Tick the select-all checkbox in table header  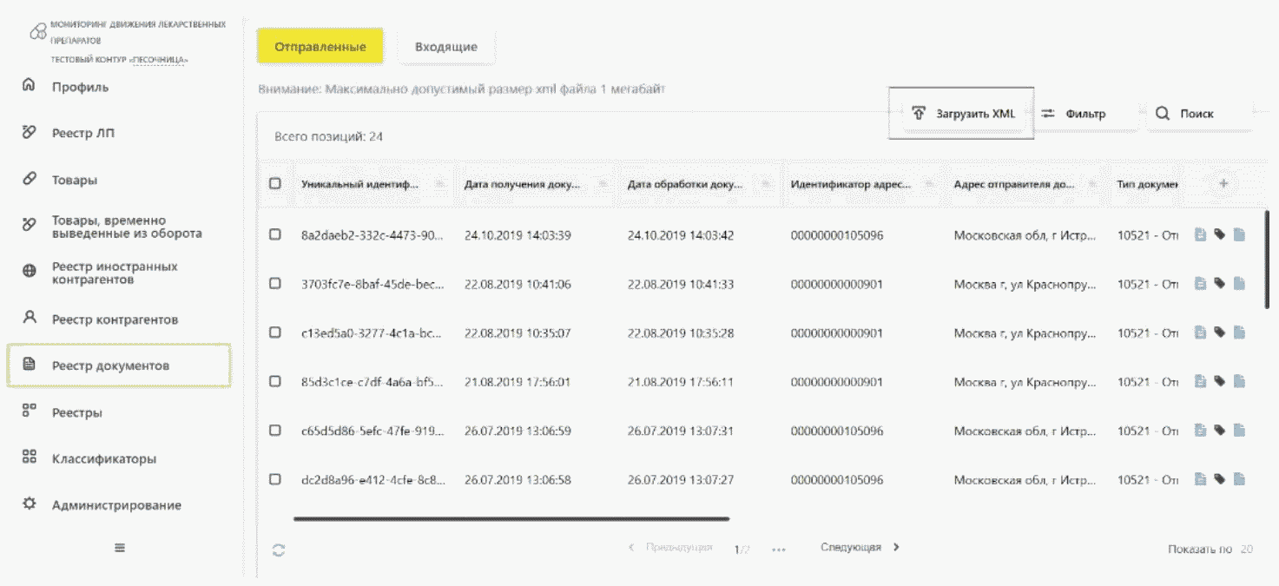275,183
